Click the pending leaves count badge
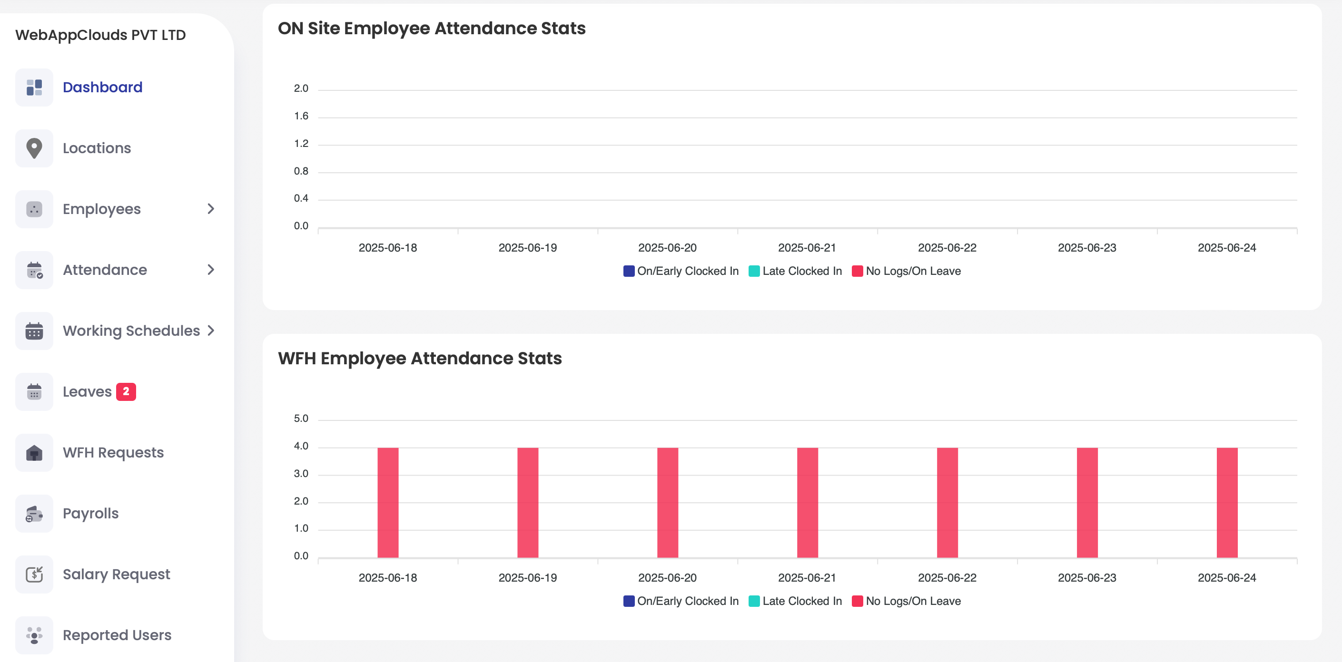This screenshot has height=662, width=1342. click(x=126, y=391)
